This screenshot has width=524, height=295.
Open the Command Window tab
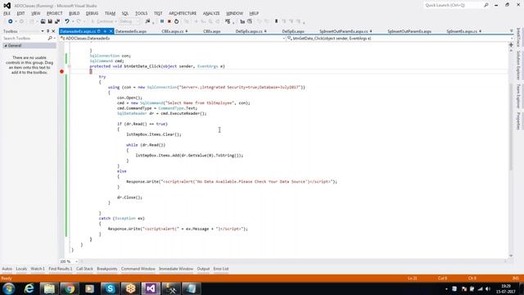click(x=138, y=269)
